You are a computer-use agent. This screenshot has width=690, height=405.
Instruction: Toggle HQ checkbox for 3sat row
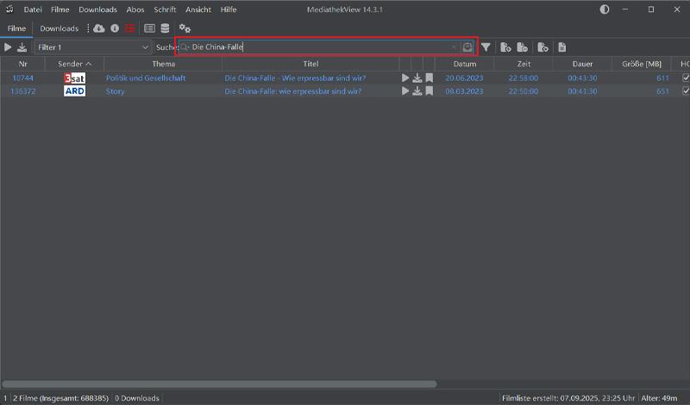[686, 78]
